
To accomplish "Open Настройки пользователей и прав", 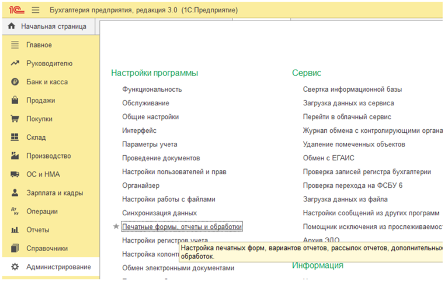I will coord(174,171).
